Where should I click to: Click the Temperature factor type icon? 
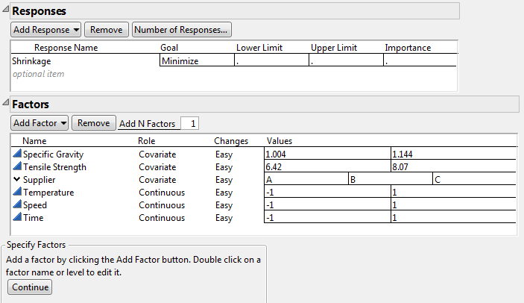(x=17, y=193)
